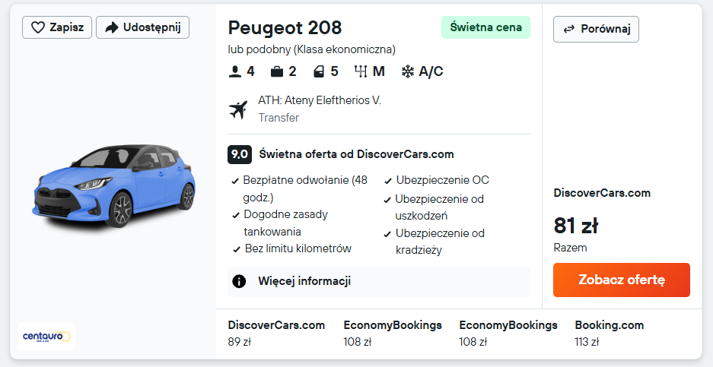Expand Więcej informacji details
This screenshot has height=367, width=713.
379,282
